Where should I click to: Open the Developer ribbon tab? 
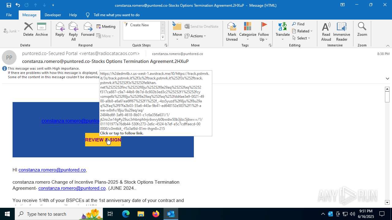click(53, 15)
